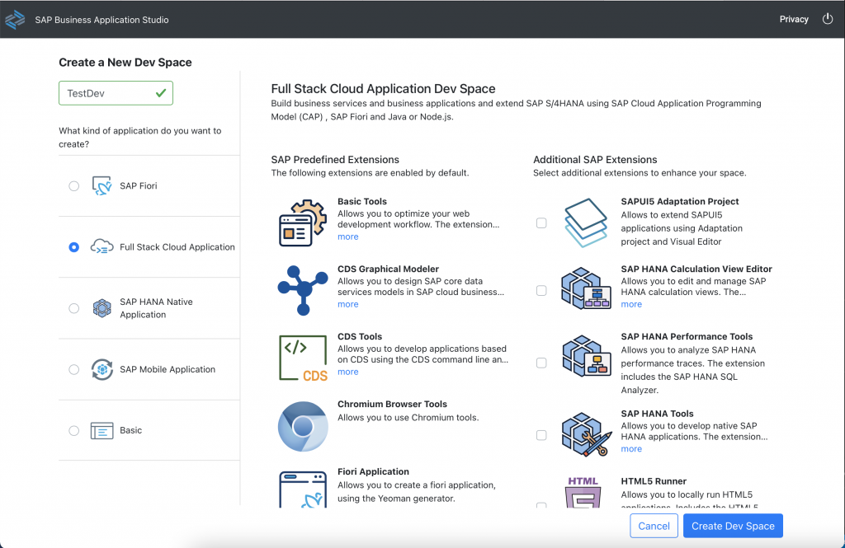
Task: Click the 'Full Stack Cloud Application Dev Space' heading
Action: [x=383, y=89]
